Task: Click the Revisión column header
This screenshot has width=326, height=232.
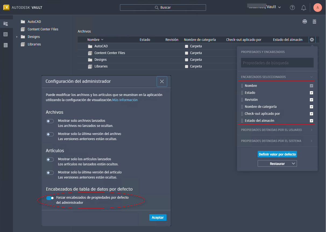Action: (172, 40)
